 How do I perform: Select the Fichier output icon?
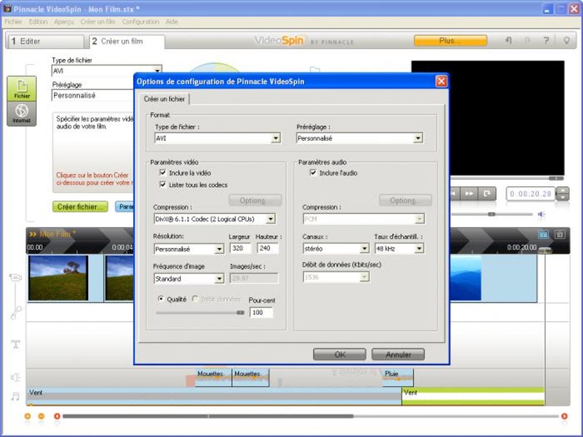[x=22, y=89]
